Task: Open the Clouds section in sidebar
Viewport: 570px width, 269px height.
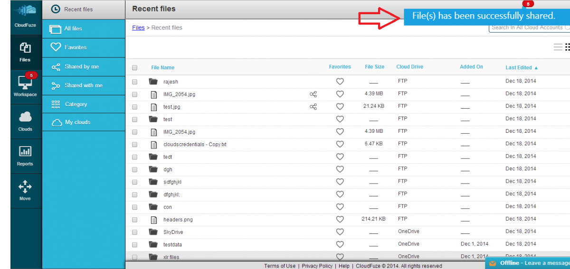Action: coord(25,121)
